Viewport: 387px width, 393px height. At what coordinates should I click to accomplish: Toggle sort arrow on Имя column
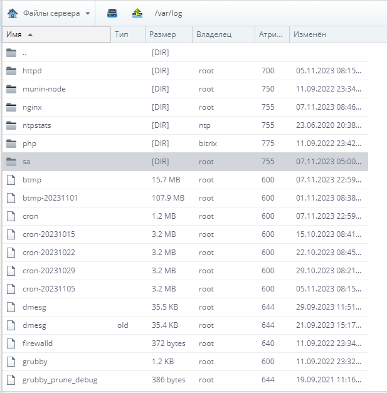pos(31,34)
